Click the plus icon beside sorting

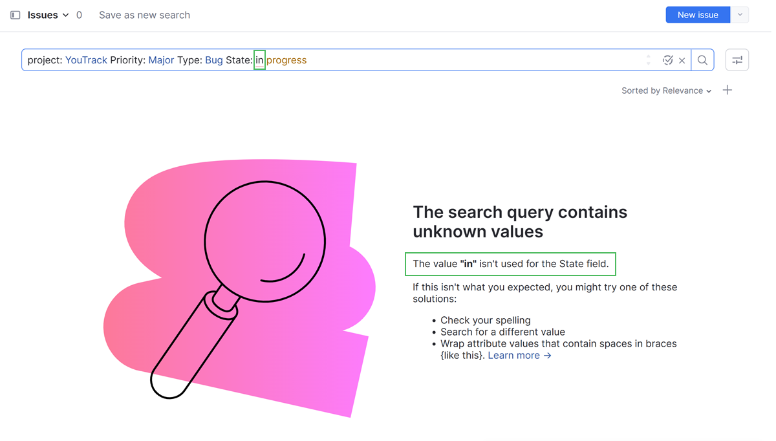pyautogui.click(x=727, y=91)
